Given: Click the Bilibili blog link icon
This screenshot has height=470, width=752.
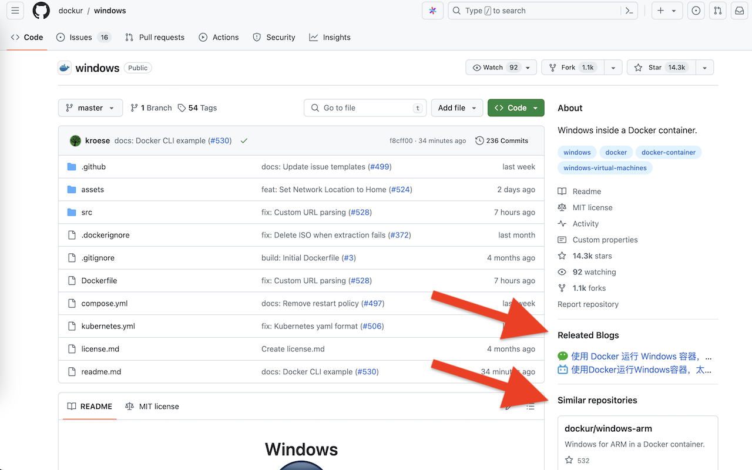Looking at the screenshot, I should (563, 370).
